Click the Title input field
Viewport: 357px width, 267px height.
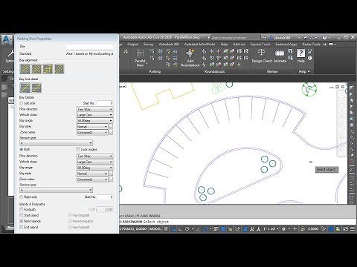(89, 47)
